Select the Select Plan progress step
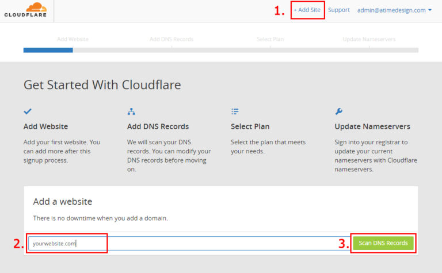442x273 pixels. coord(270,39)
